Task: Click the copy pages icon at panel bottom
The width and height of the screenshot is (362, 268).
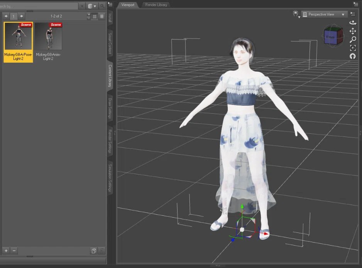Action: click(94, 251)
